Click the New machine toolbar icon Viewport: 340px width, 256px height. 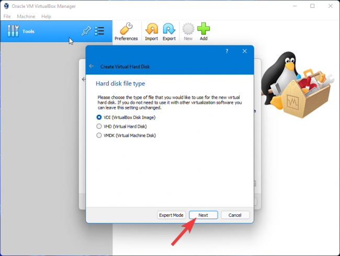[x=188, y=32]
